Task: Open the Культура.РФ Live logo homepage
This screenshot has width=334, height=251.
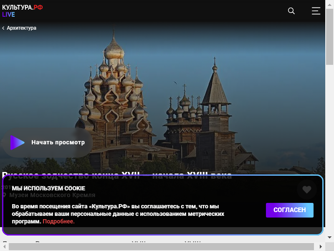Action: (23, 11)
